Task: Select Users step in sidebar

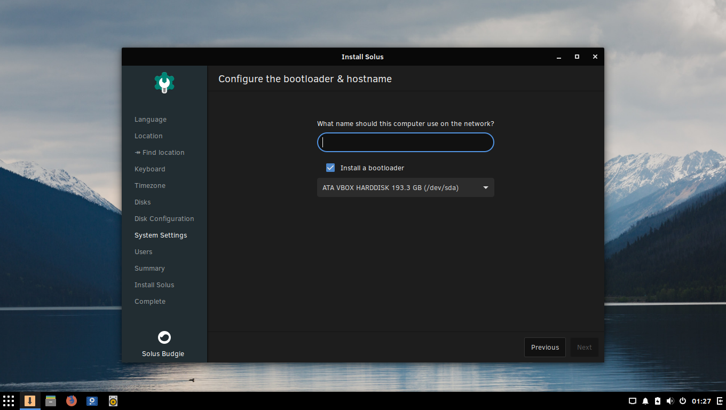Action: (x=144, y=252)
